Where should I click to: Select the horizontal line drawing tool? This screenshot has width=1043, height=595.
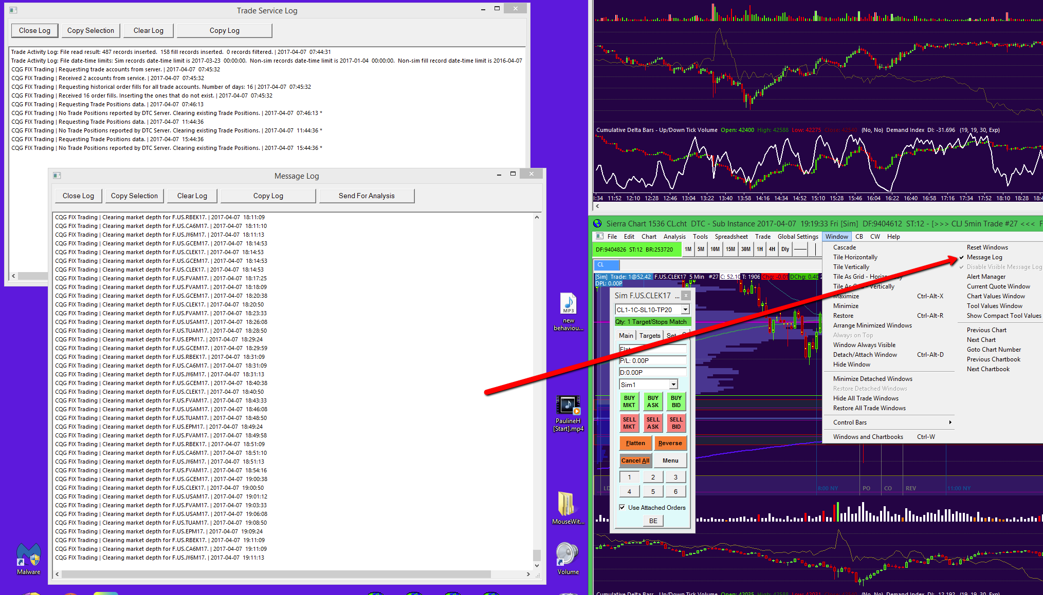800,249
